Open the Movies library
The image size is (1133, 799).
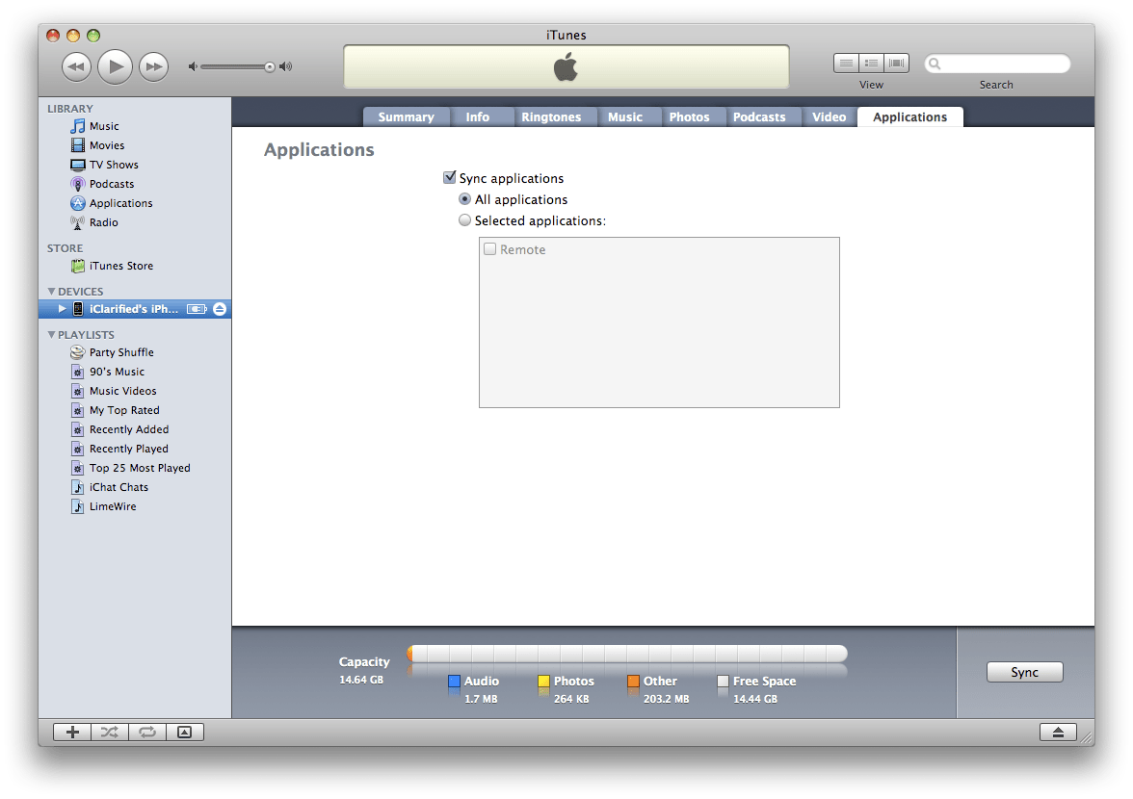pos(107,145)
